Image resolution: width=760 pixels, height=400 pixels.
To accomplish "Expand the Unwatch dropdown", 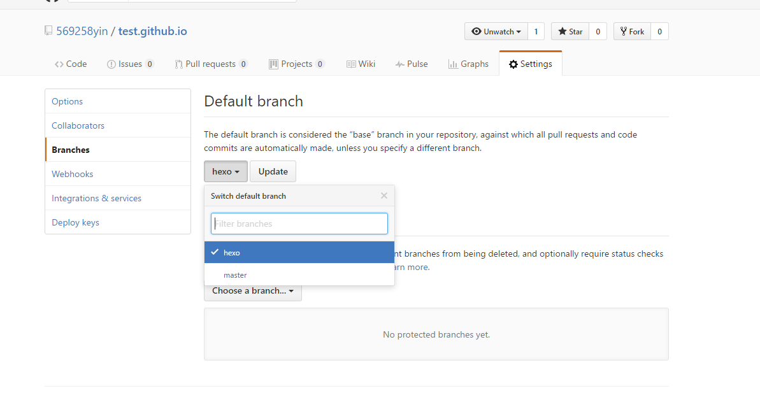I will point(496,31).
